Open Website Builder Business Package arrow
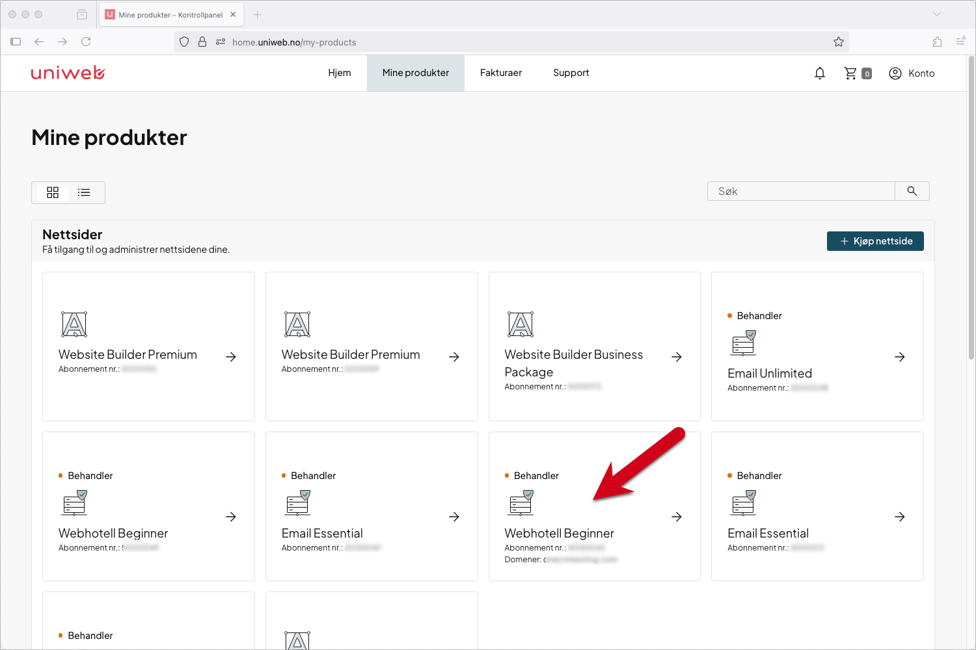The height and width of the screenshot is (650, 976). click(x=677, y=357)
